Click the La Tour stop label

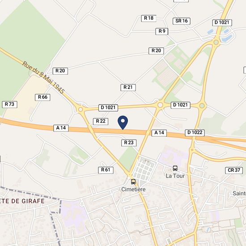(x=175, y=176)
